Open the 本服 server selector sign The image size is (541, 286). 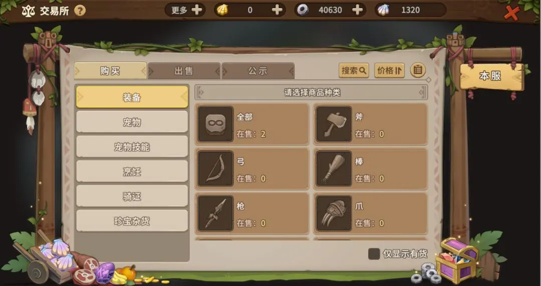(x=491, y=76)
